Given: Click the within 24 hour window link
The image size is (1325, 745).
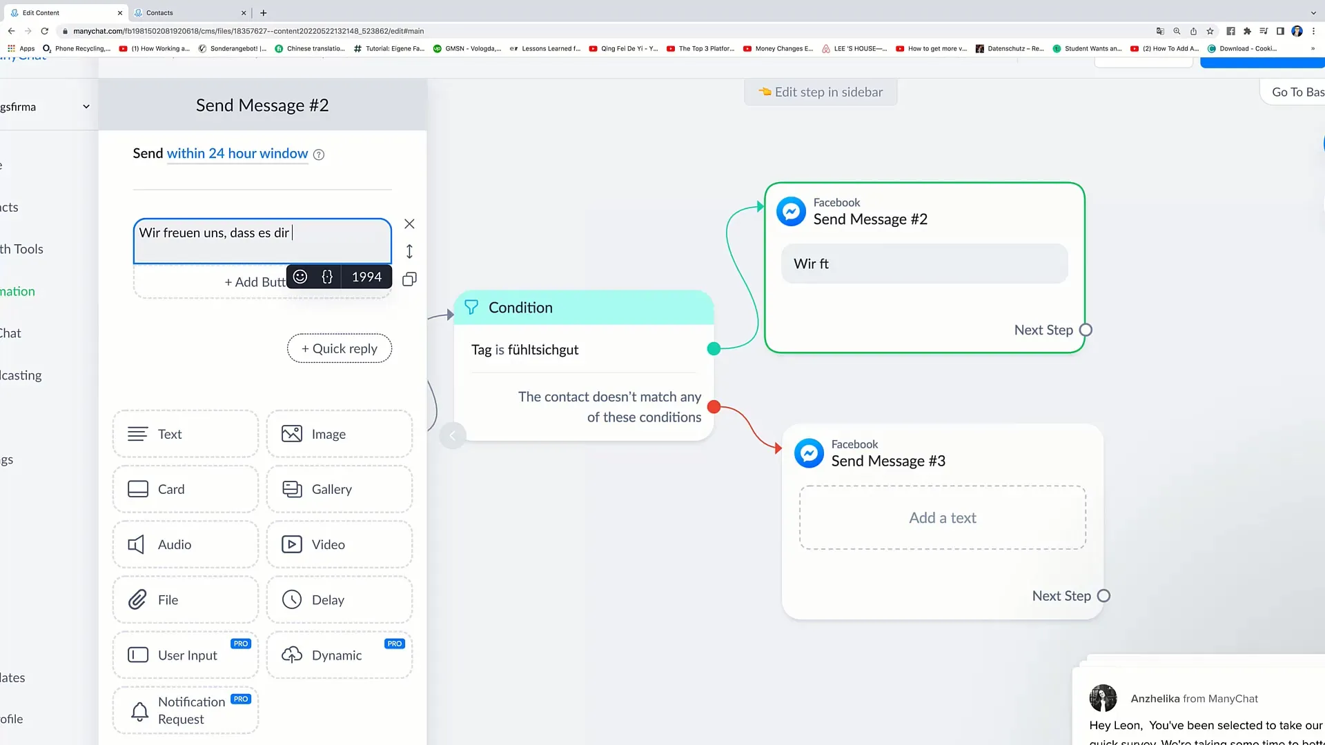Looking at the screenshot, I should [x=237, y=153].
